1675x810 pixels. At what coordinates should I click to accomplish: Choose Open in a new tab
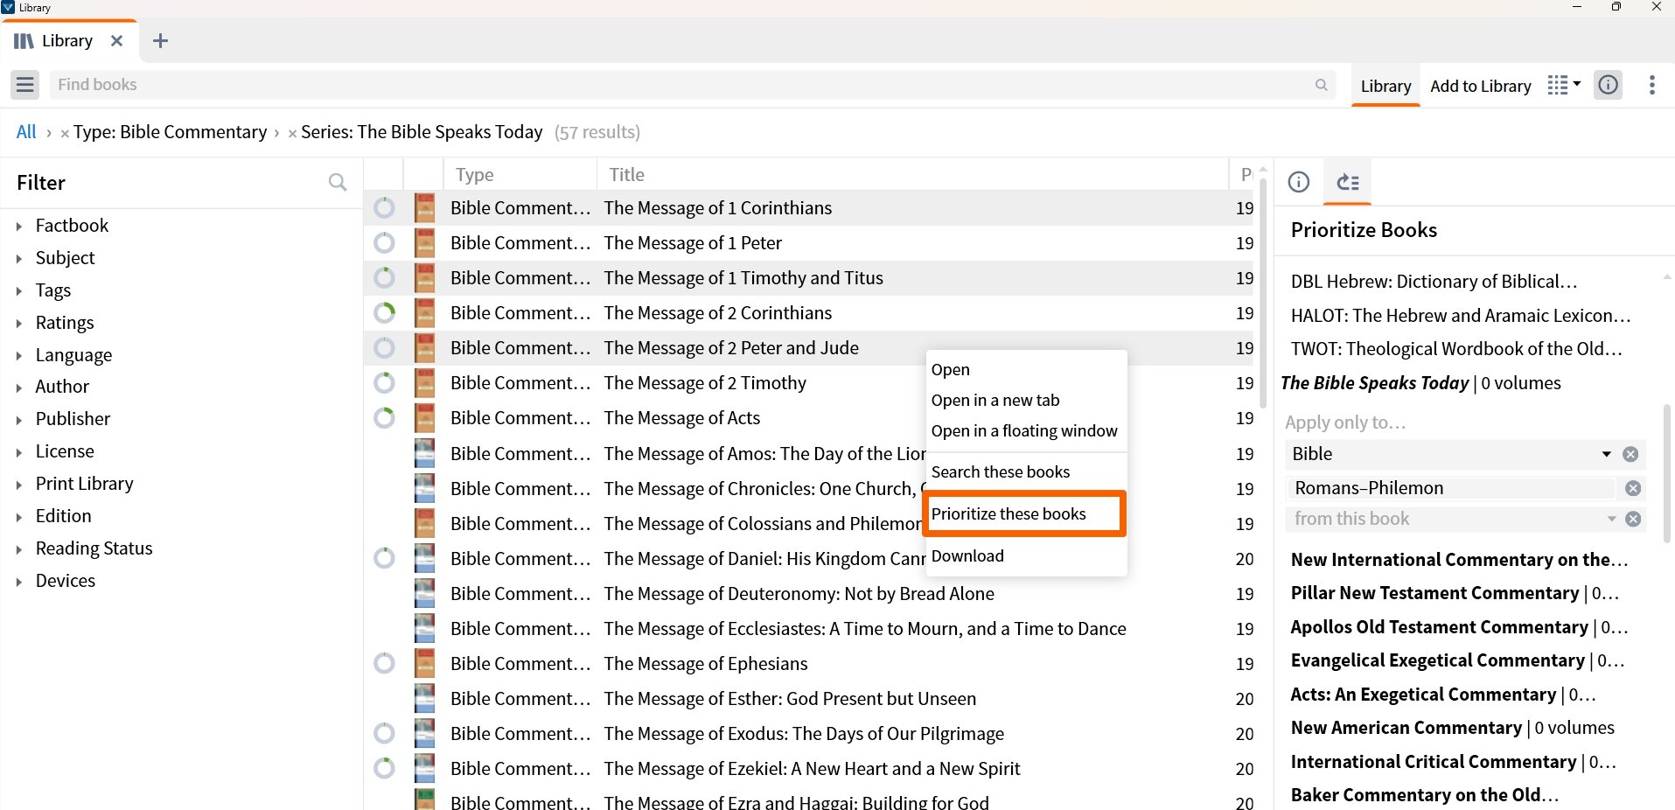(995, 400)
